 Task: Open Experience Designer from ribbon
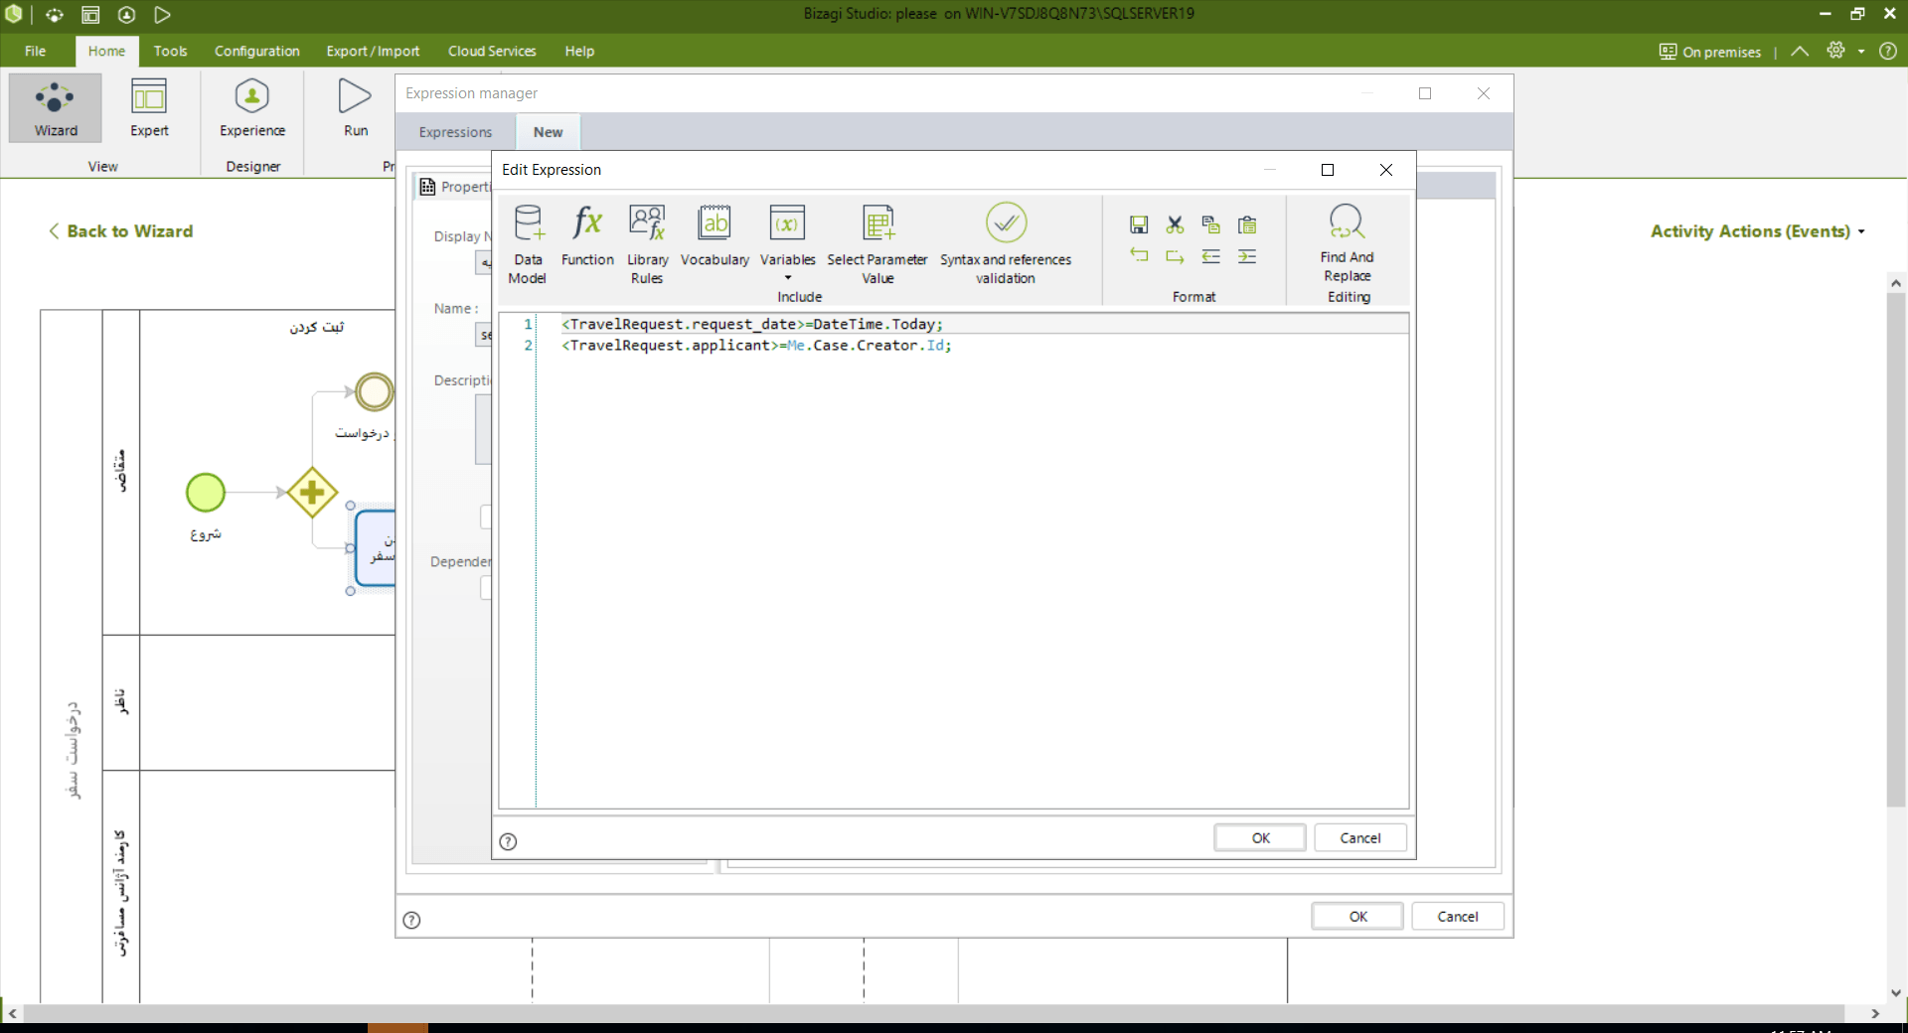252,107
